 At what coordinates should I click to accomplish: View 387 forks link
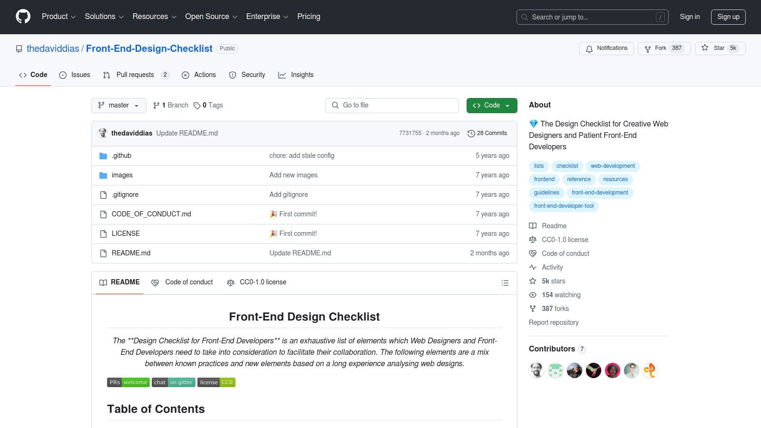coord(549,309)
